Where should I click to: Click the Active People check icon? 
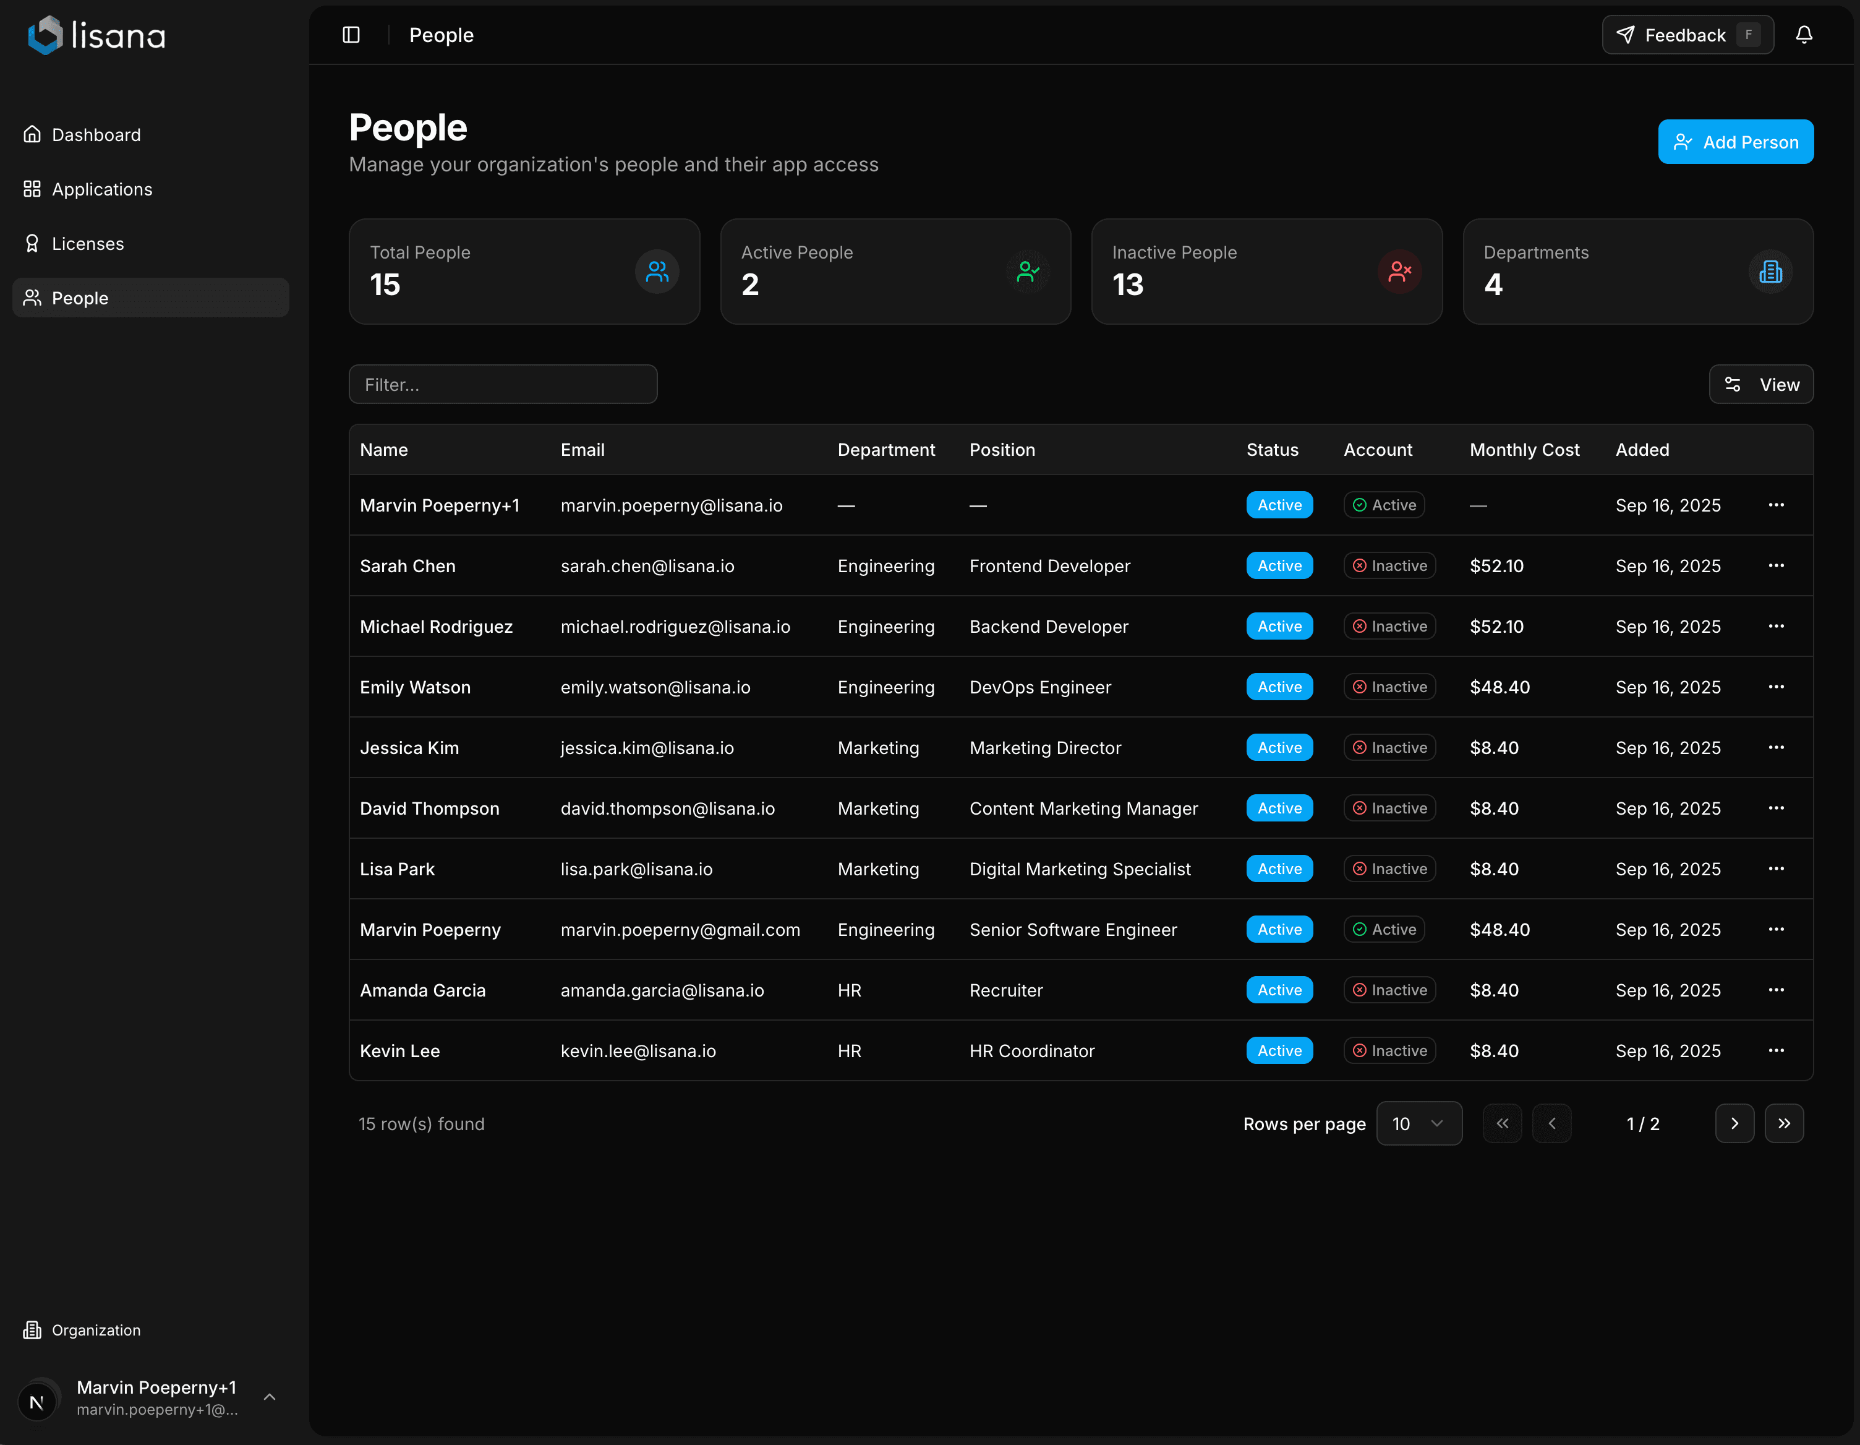(x=1028, y=272)
